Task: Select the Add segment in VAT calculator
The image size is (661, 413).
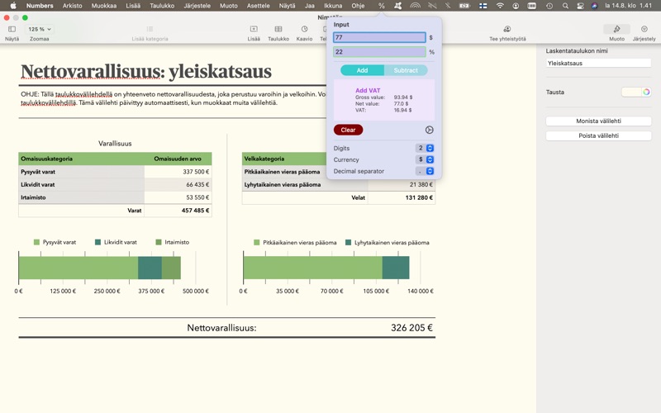Action: (362, 70)
